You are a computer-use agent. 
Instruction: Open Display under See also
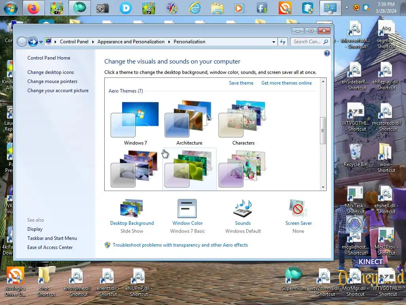pyautogui.click(x=35, y=229)
